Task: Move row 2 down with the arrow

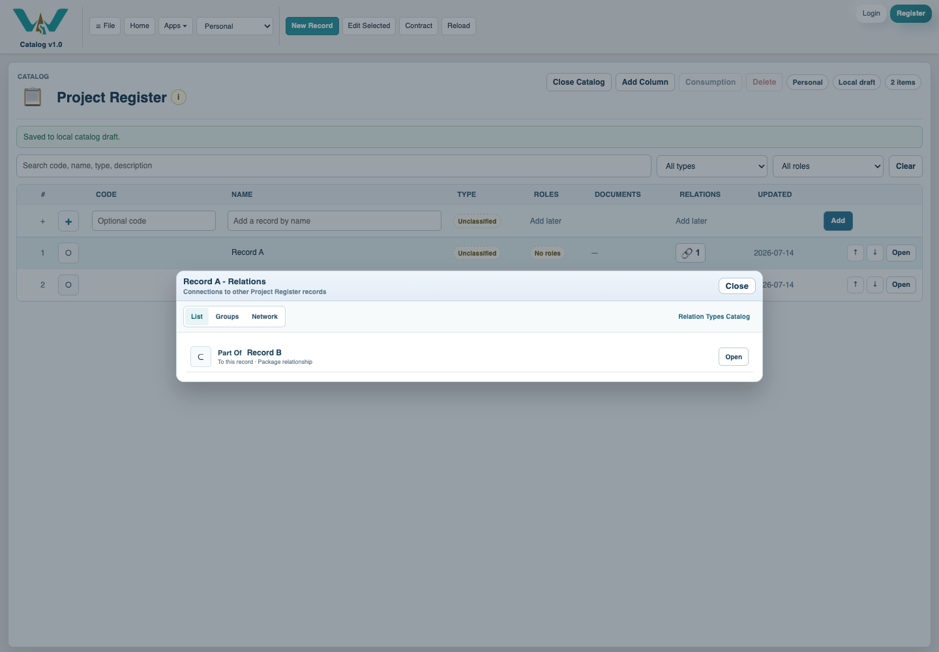Action: 875,285
